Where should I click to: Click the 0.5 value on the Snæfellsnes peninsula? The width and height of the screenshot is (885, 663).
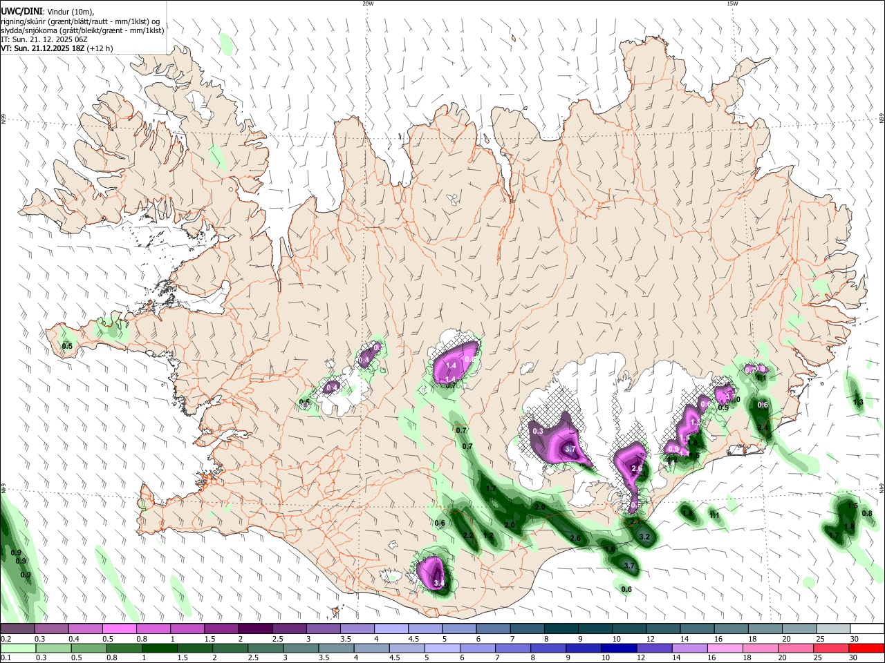pyautogui.click(x=67, y=346)
